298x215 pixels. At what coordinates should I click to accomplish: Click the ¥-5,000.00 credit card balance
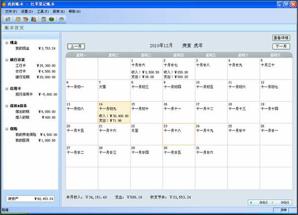point(48,94)
